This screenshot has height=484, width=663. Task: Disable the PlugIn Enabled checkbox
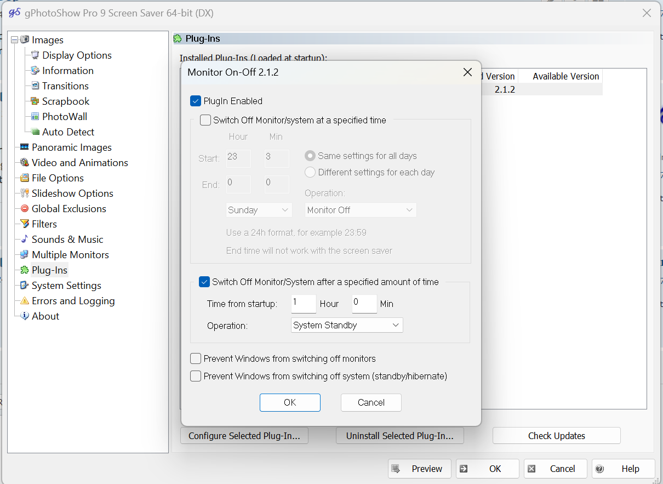(x=196, y=101)
